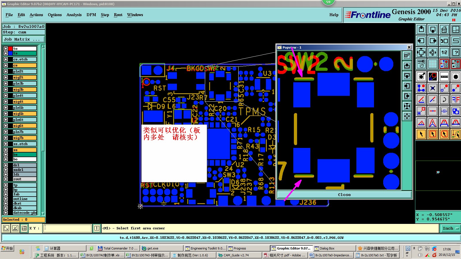Click the curved rotate arrow icon
The height and width of the screenshot is (259, 461).
point(444,100)
